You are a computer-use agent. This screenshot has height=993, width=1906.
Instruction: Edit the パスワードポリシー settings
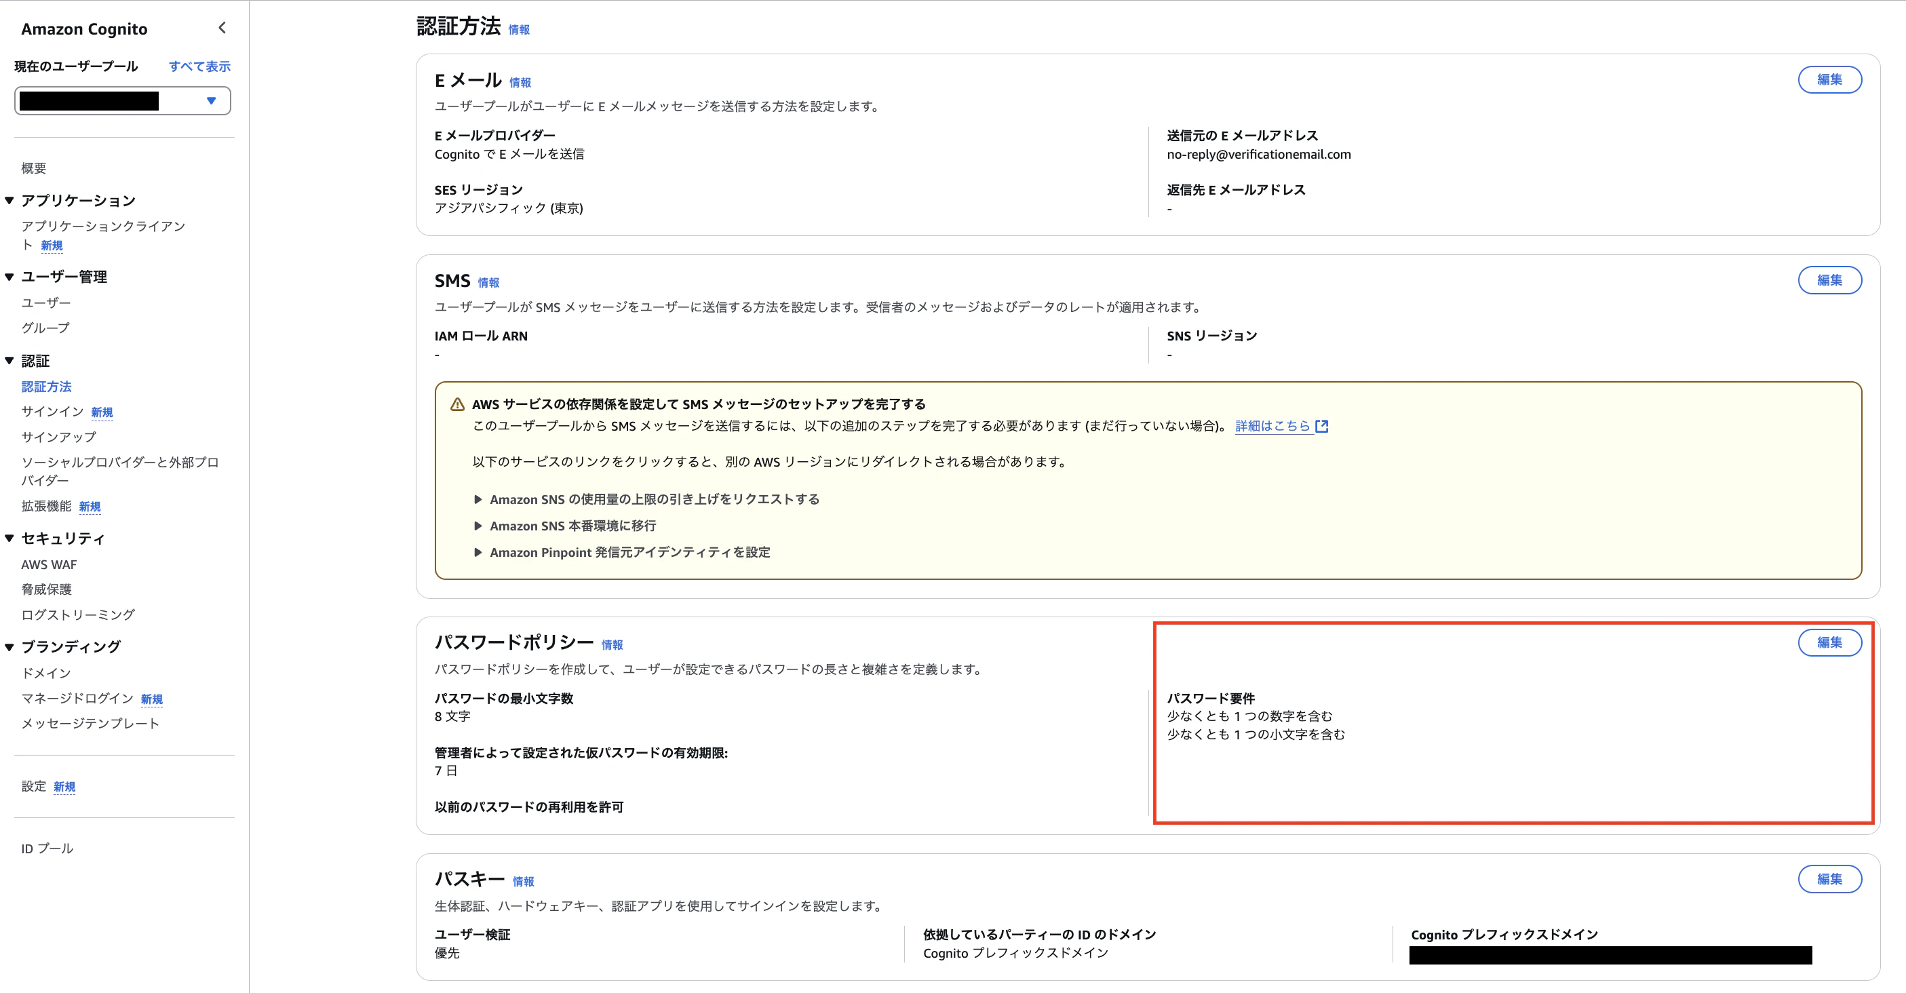(x=1830, y=643)
